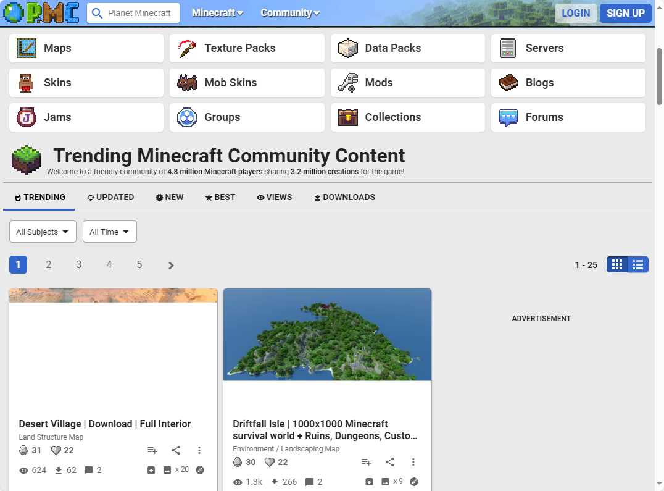Open the Maps category icon

pyautogui.click(x=27, y=48)
